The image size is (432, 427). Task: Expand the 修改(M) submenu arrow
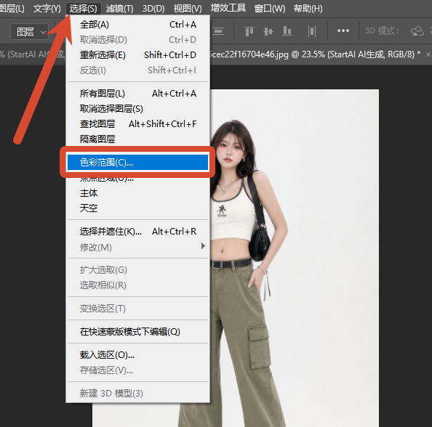pos(203,246)
